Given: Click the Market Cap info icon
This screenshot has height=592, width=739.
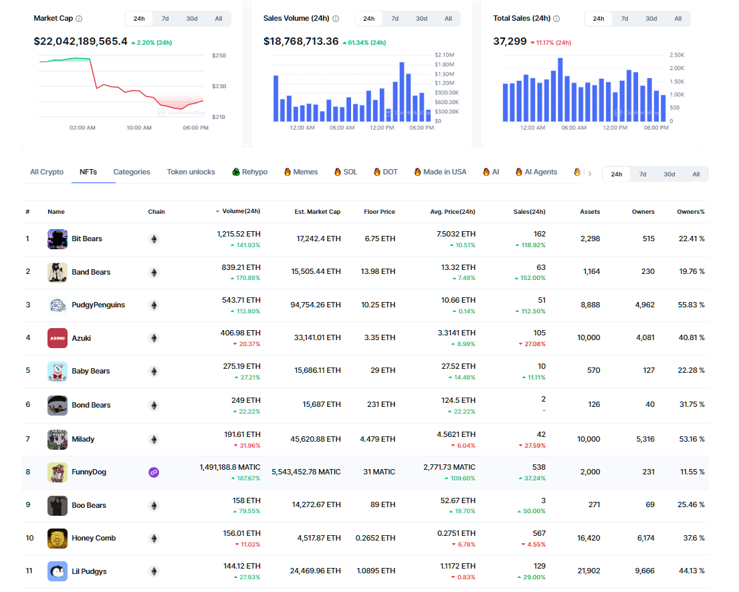Looking at the screenshot, I should click(80, 19).
